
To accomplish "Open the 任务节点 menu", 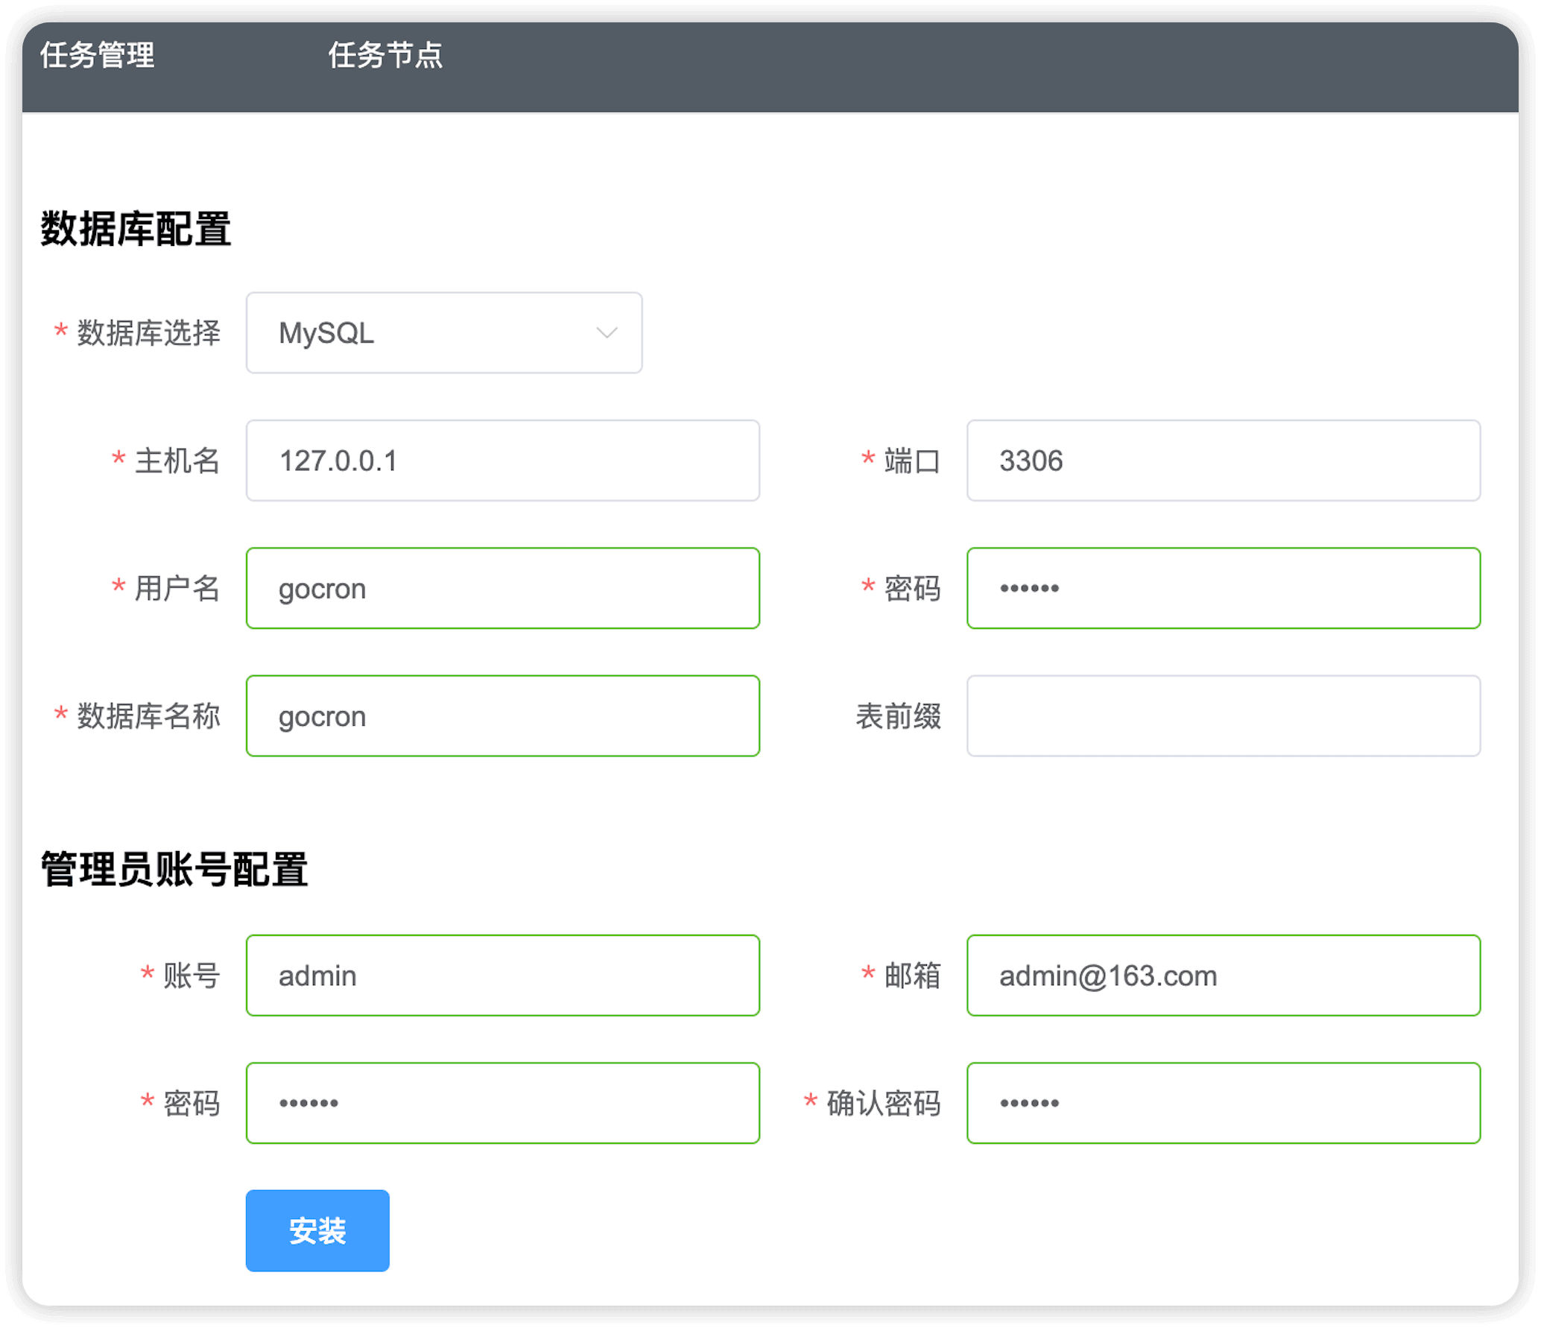I will (x=385, y=55).
